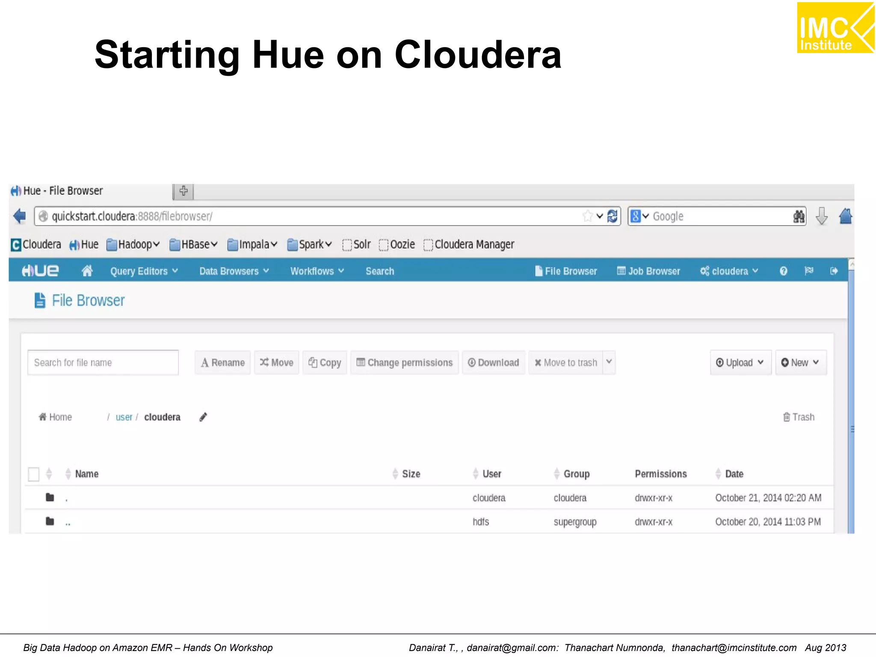This screenshot has height=657, width=876.
Task: Open Hue help question mark icon
Action: (x=783, y=271)
